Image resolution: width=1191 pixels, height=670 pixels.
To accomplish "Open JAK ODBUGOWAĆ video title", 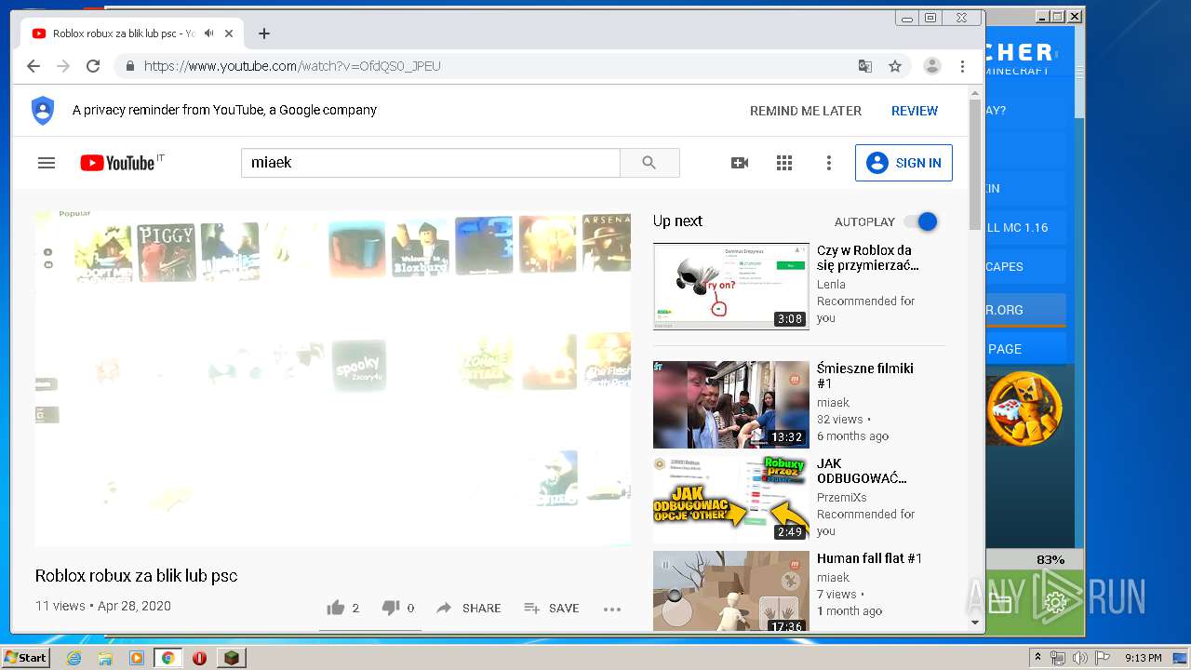I will tap(862, 471).
